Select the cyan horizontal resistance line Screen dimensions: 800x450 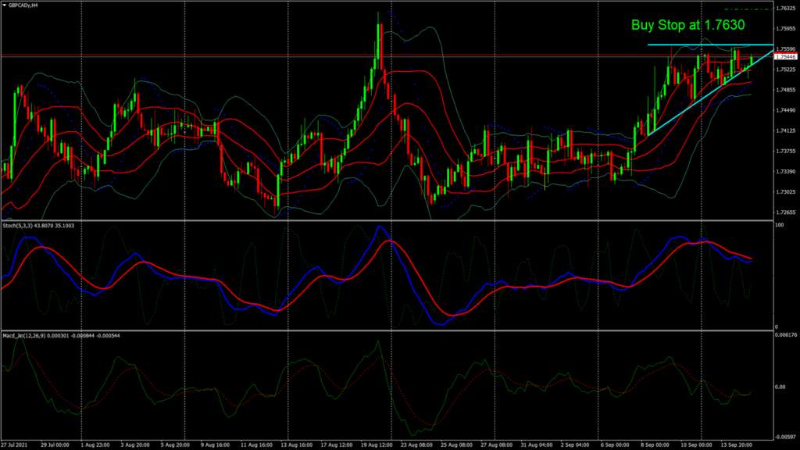click(710, 45)
